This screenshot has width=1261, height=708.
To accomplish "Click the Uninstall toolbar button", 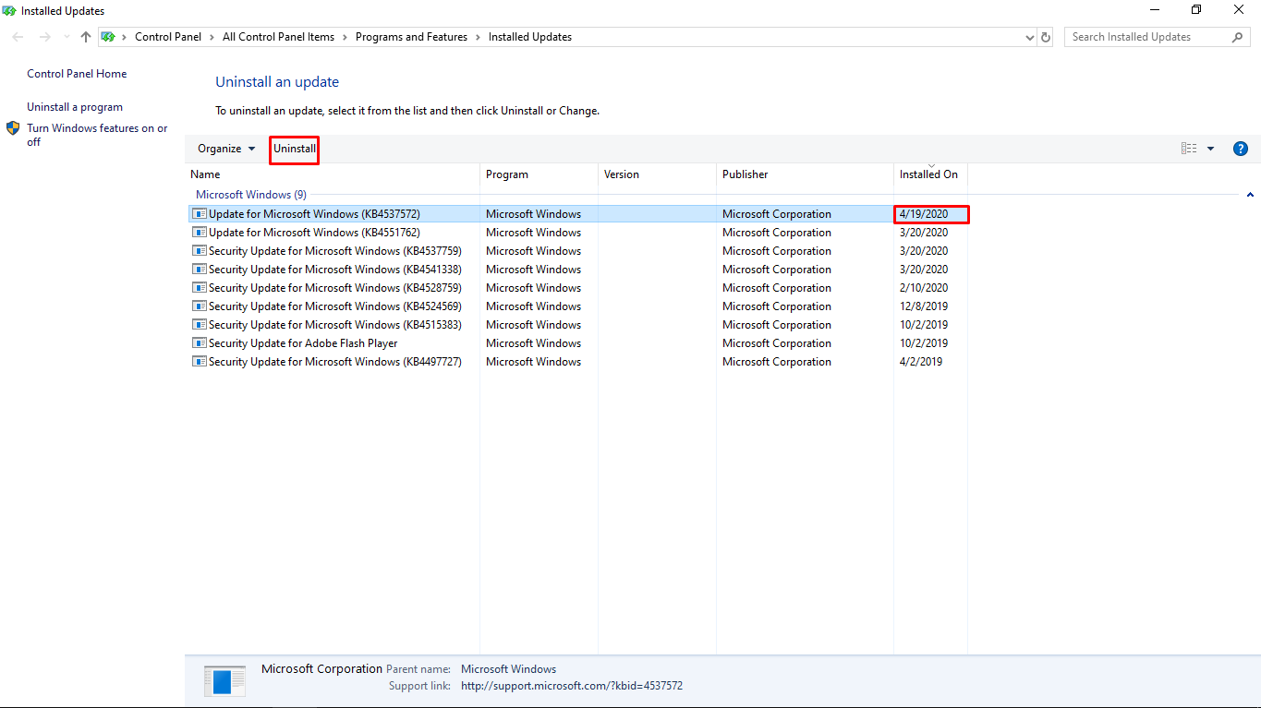I will coord(295,149).
